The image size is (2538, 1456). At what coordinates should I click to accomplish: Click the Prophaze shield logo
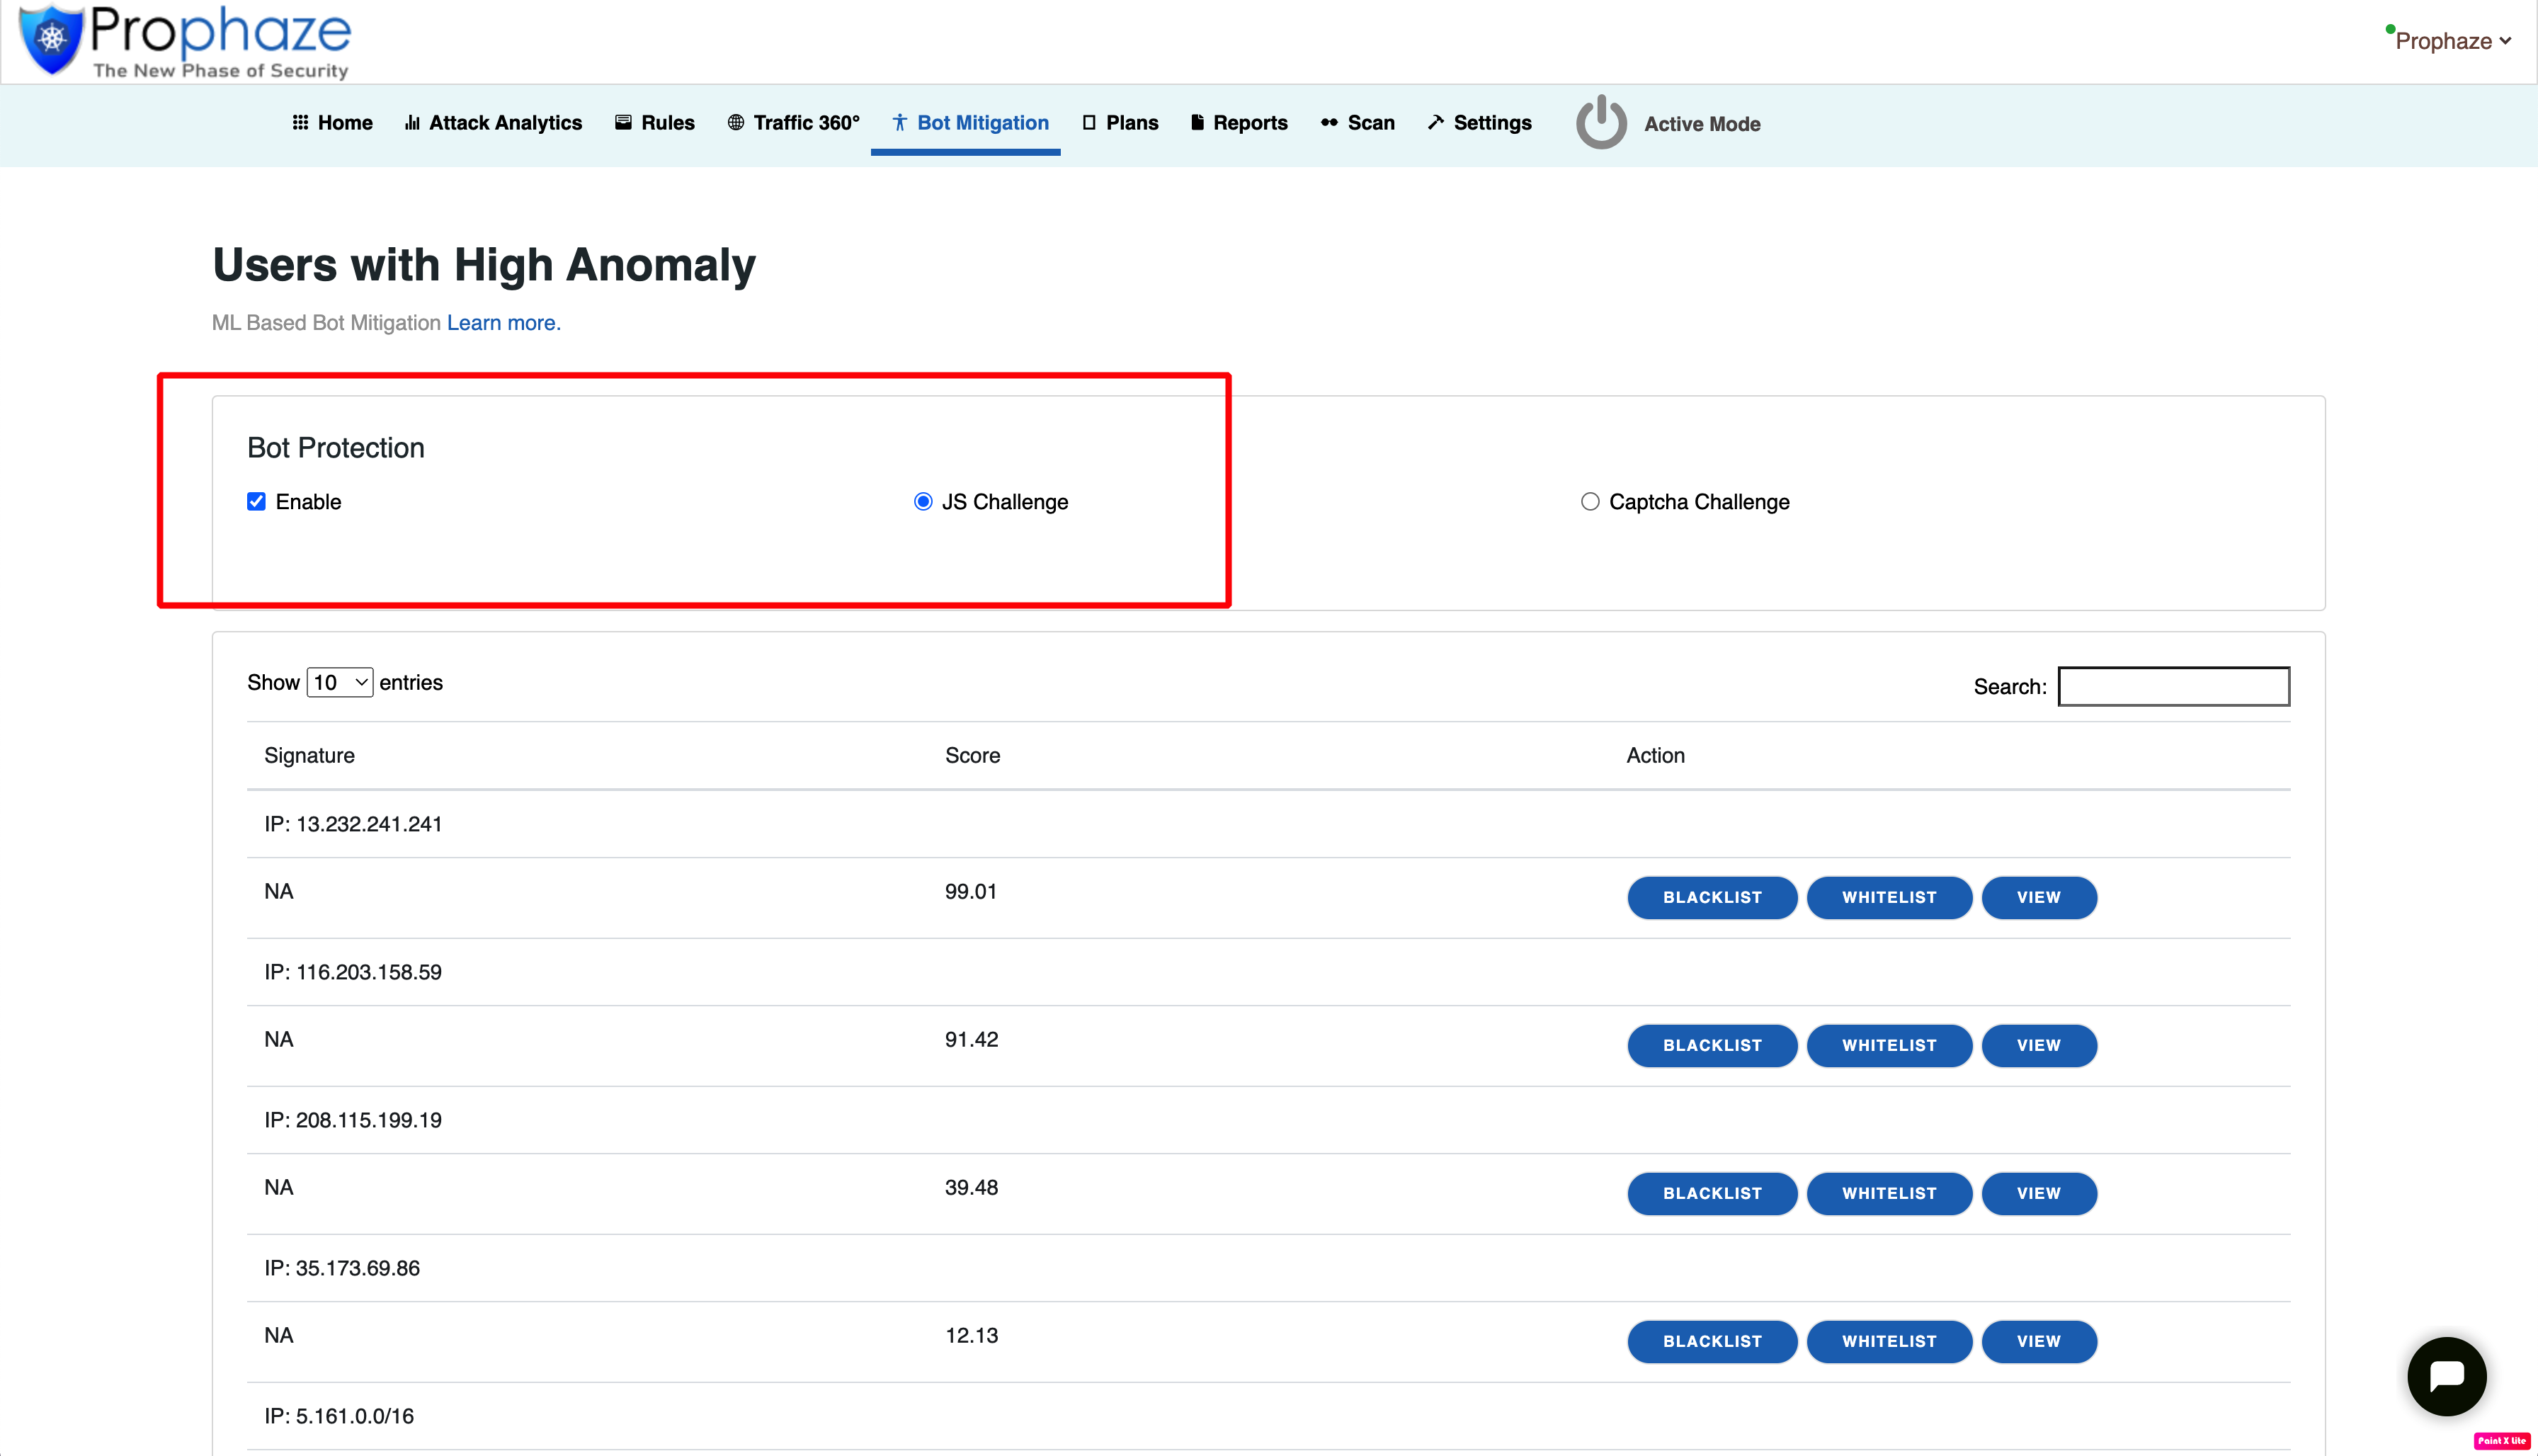point(52,40)
